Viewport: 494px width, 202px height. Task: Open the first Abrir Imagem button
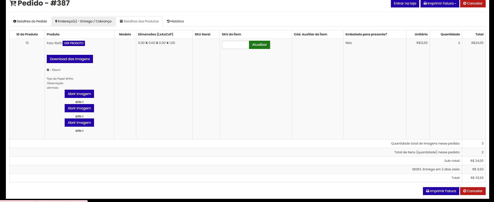(x=79, y=94)
